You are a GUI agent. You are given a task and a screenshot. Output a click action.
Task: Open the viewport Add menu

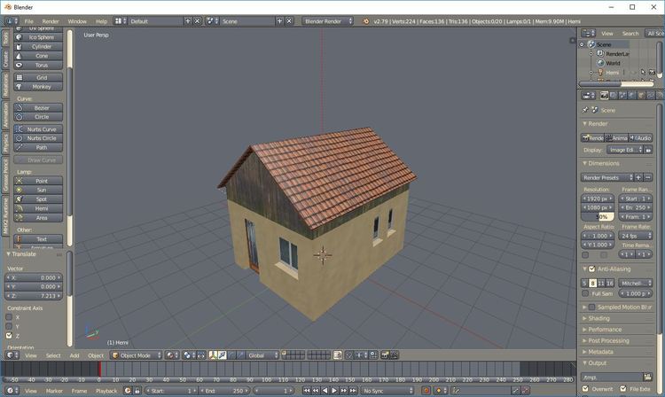(x=74, y=355)
